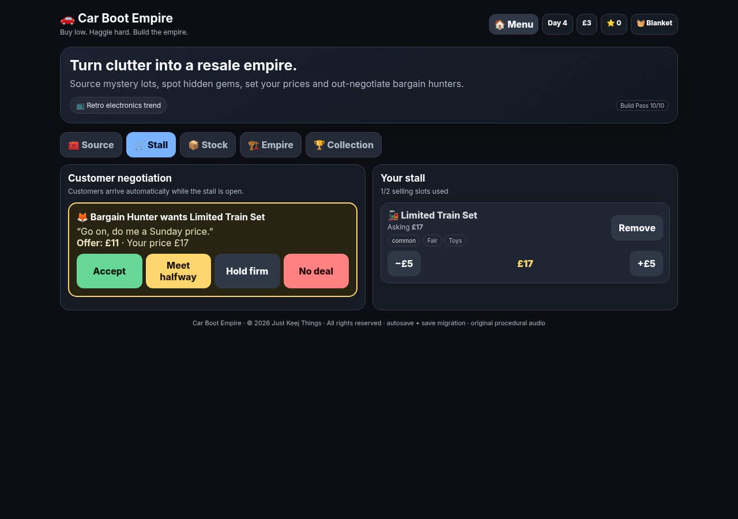The height and width of the screenshot is (519, 738).
Task: Click the 'Offer: £11' text
Action: click(x=98, y=243)
